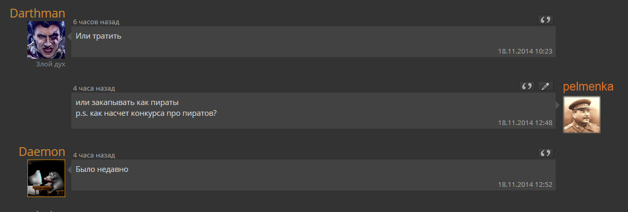Open Daemon's profile via username
The width and height of the screenshot is (628, 212).
(x=42, y=152)
